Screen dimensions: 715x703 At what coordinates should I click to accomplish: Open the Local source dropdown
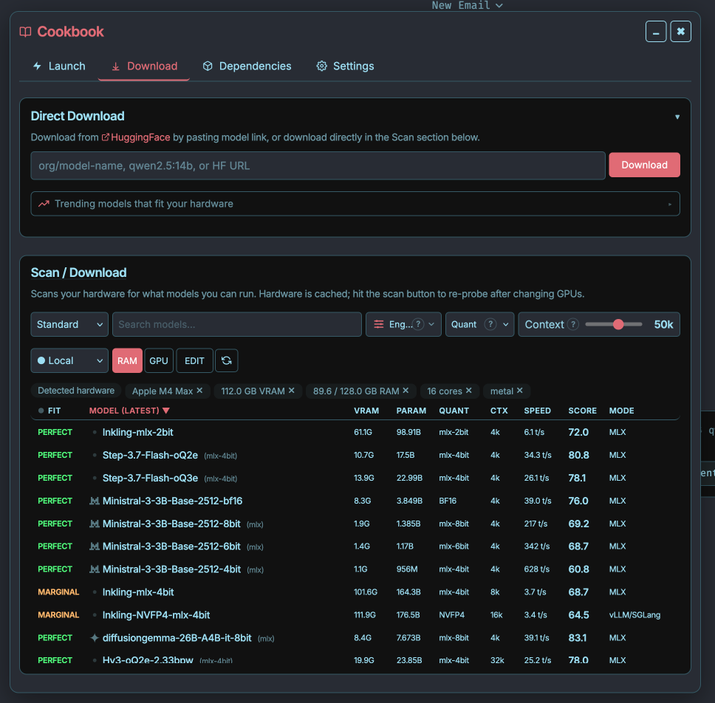pos(69,360)
